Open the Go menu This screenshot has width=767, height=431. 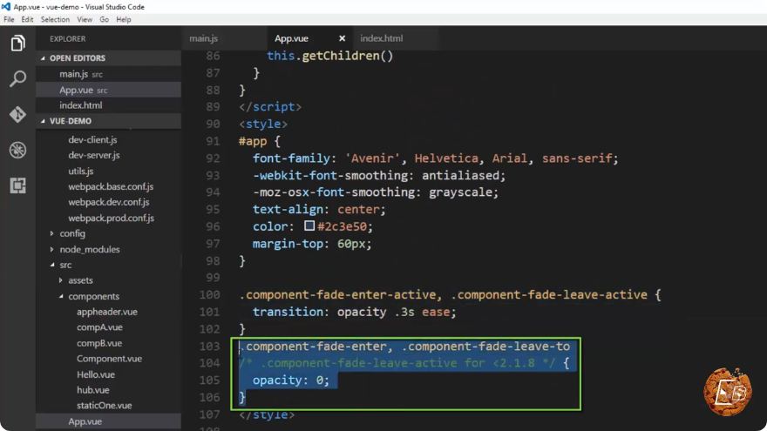(x=105, y=19)
